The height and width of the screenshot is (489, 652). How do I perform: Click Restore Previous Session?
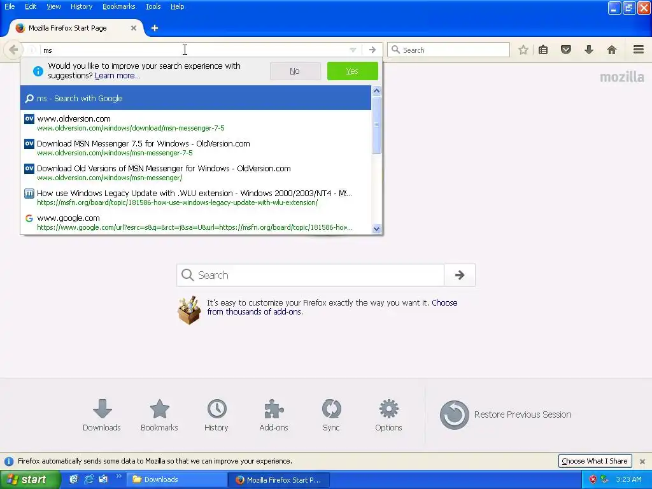click(506, 415)
